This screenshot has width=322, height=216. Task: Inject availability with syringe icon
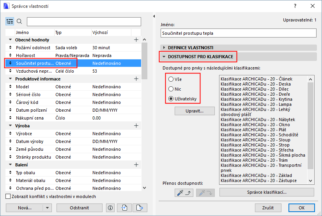(x=205, y=193)
